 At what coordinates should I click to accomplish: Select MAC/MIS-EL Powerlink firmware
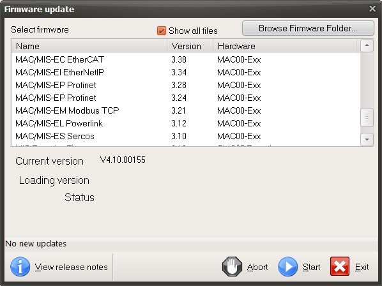coord(186,123)
